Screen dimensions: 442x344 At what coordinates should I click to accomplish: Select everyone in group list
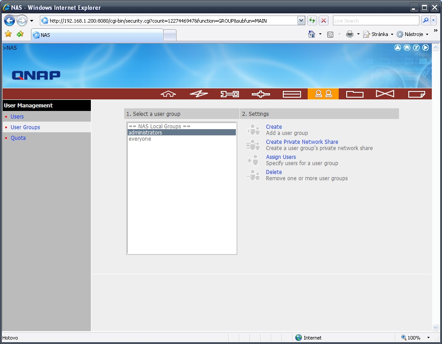(181, 139)
